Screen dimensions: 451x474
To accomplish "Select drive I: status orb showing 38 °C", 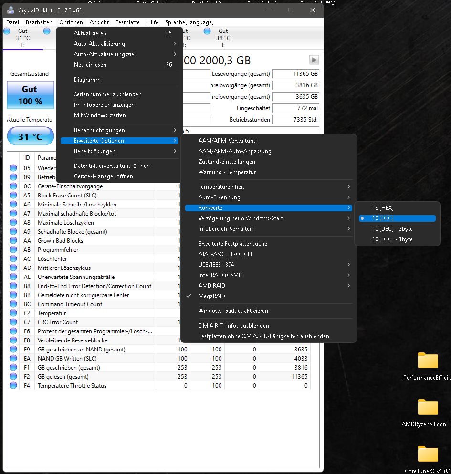I will 207,31.
